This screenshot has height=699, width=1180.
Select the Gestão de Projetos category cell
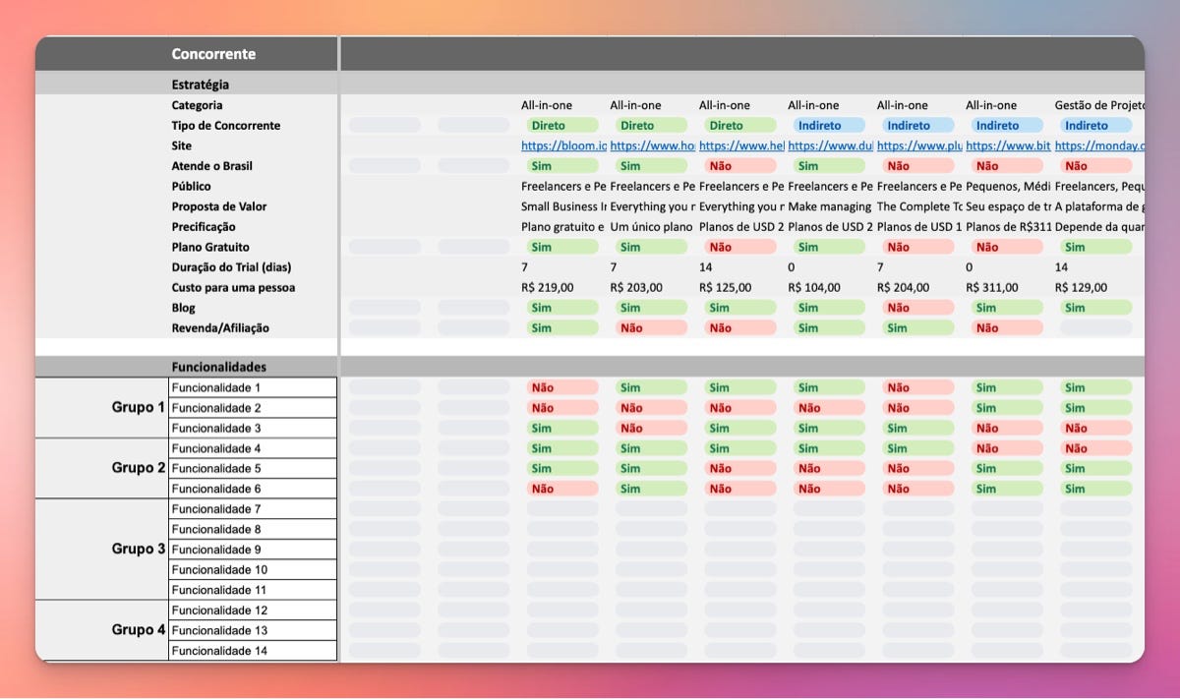point(1098,105)
